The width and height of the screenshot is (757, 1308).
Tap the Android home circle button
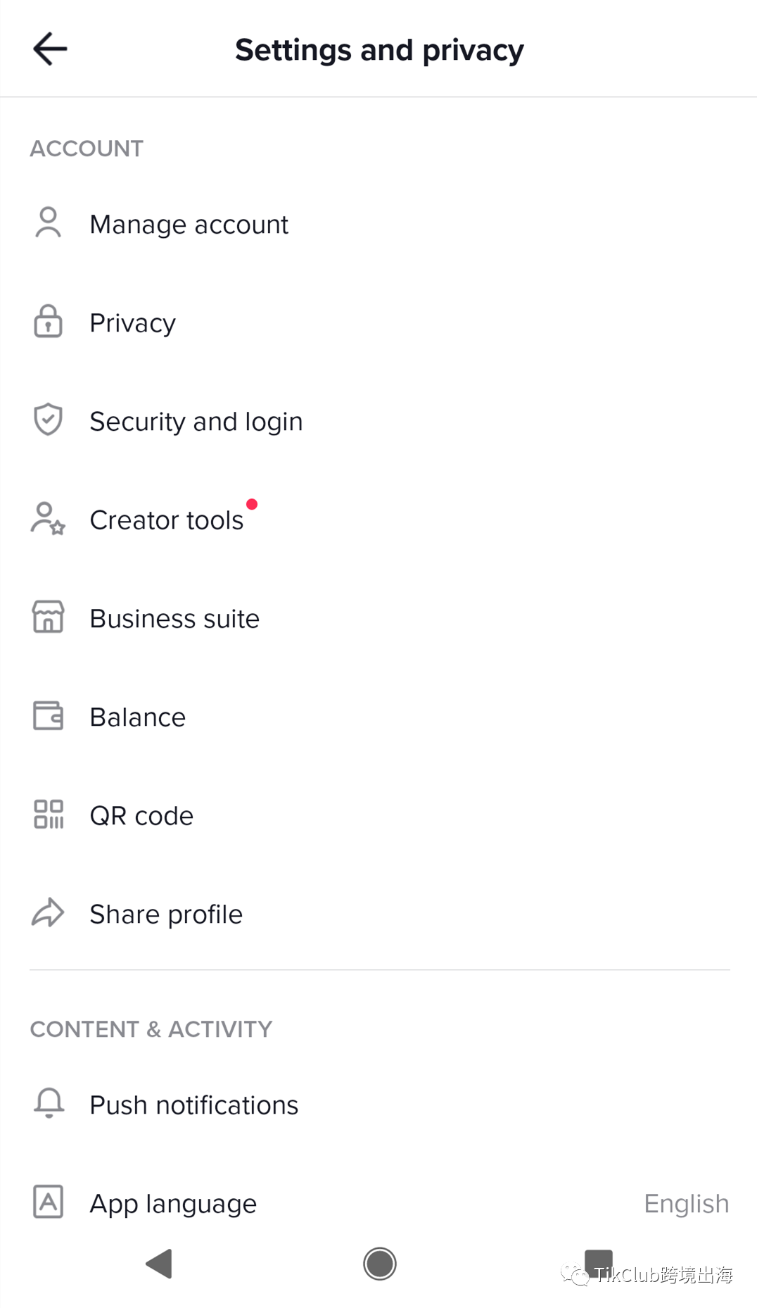tap(379, 1264)
